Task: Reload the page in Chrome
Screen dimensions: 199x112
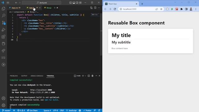Action: point(115,9)
